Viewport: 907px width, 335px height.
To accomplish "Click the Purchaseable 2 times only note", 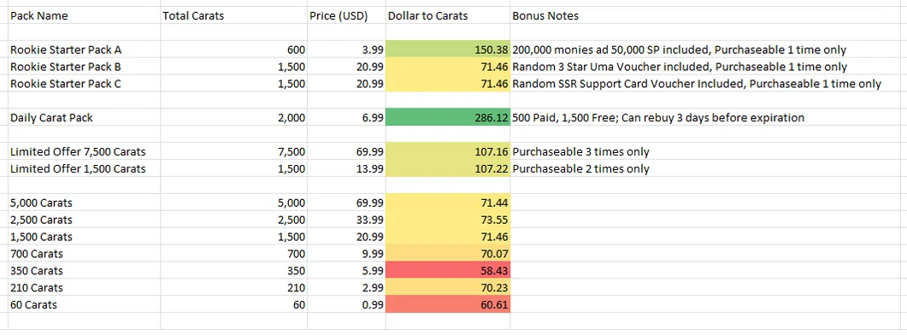I will click(580, 169).
